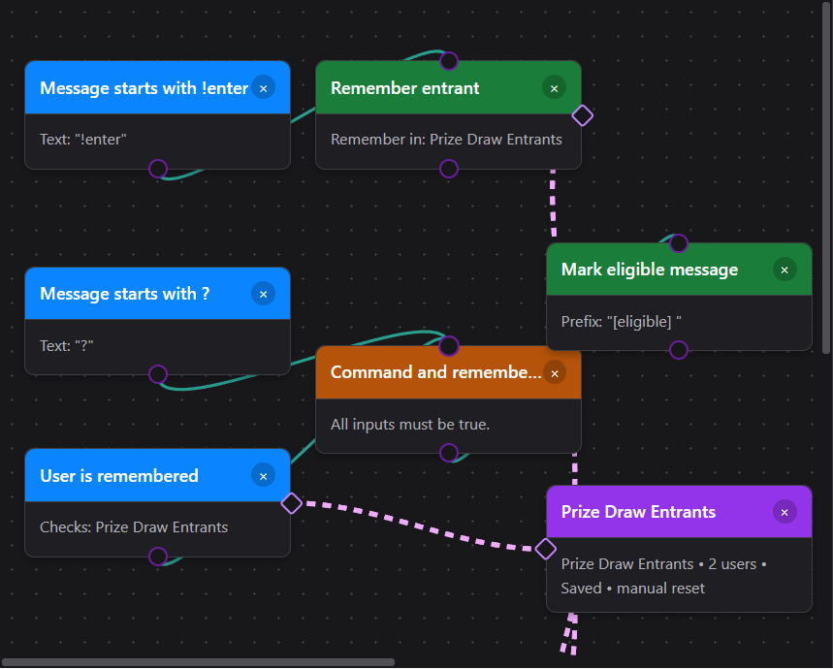Click 'Prefix: "[eligible] "' text
This screenshot has width=833, height=669.
tap(621, 321)
